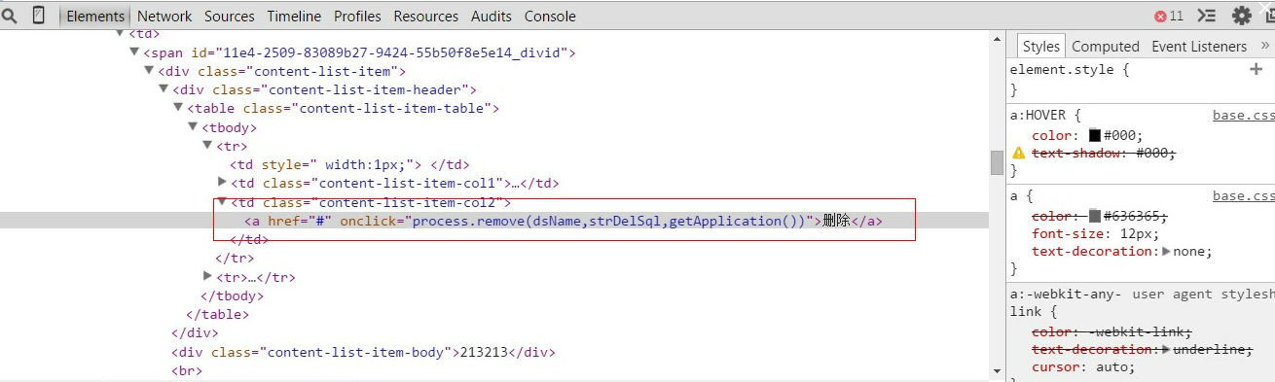
Task: Switch to the Computed sidebar tab
Action: click(x=1106, y=46)
